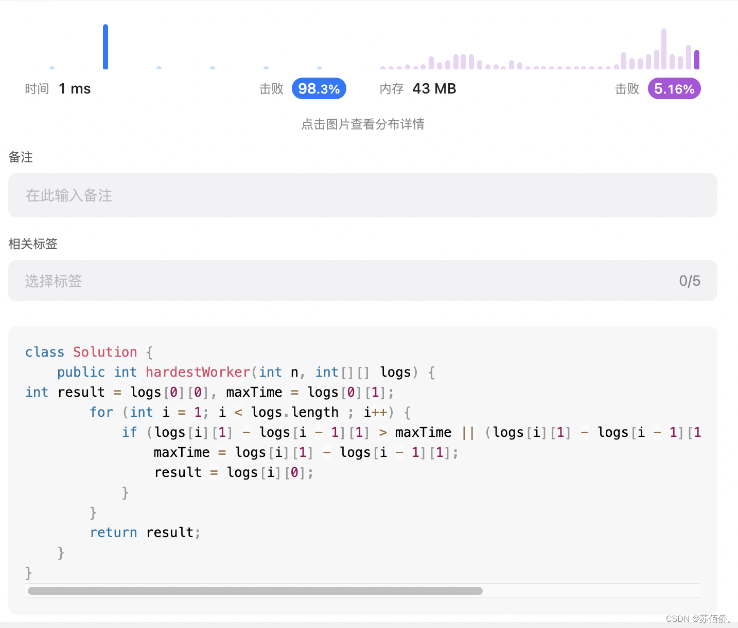738x628 pixels.
Task: Click the 'hardestWorker' method name in code
Action: pos(198,372)
